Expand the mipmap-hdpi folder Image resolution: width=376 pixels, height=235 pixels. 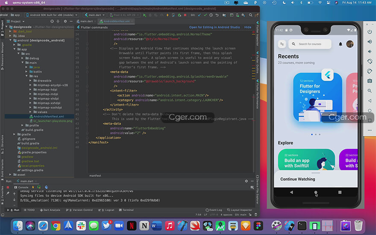[x=30, y=90]
